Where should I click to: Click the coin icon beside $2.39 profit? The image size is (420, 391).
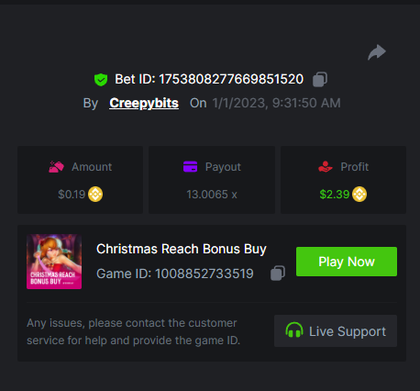click(x=359, y=195)
